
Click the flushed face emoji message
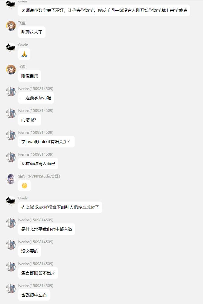24,185
